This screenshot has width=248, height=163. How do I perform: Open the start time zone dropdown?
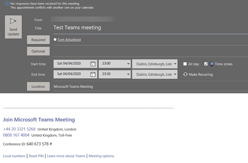(x=175, y=64)
